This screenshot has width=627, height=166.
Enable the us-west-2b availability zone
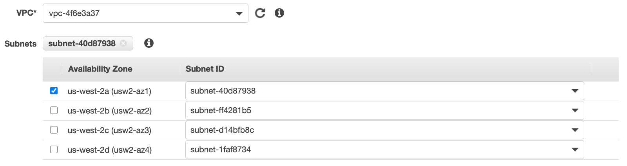(x=54, y=110)
